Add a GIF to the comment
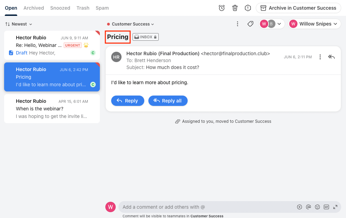This screenshot has height=218, width=346. tap(326, 207)
